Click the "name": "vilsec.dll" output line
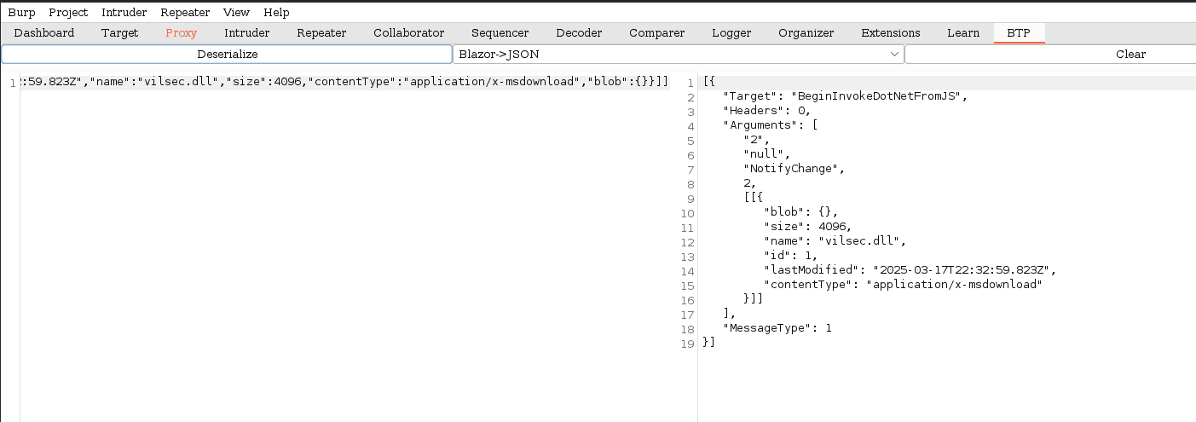1196x422 pixels. [x=836, y=241]
